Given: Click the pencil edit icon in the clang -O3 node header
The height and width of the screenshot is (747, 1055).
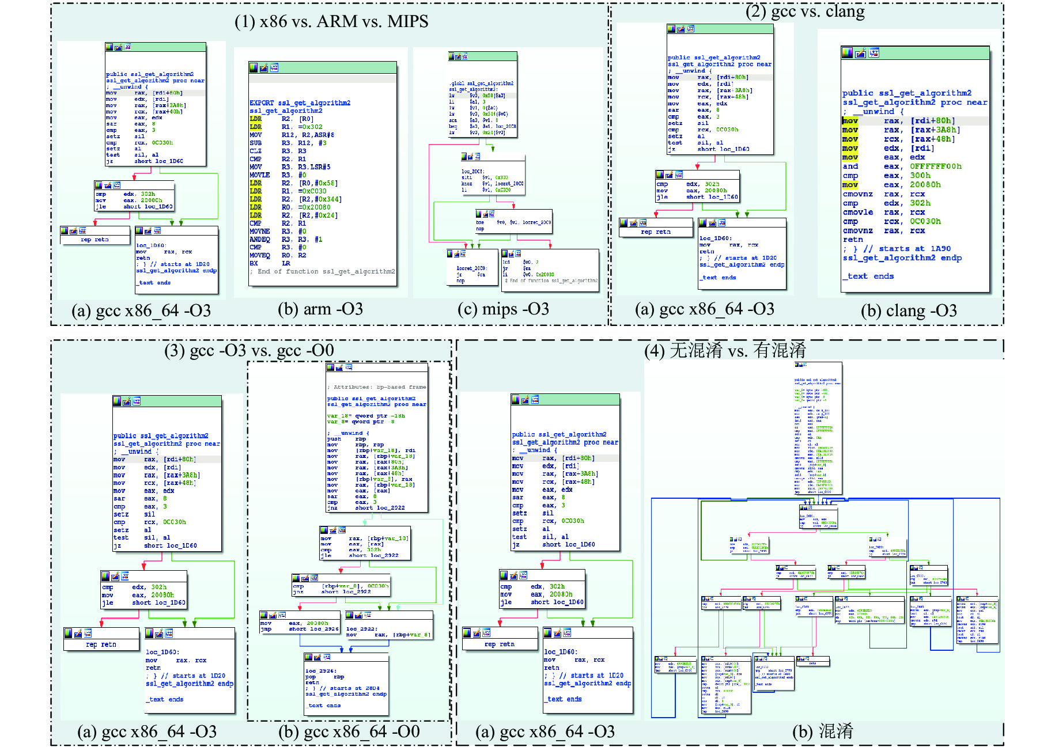Looking at the screenshot, I should [x=860, y=53].
